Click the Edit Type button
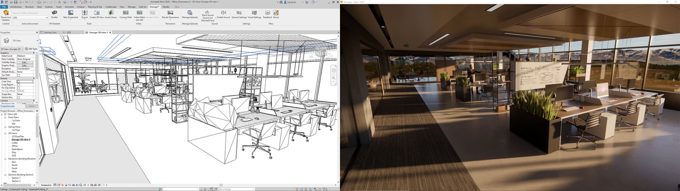680x191 pixels. click(31, 49)
